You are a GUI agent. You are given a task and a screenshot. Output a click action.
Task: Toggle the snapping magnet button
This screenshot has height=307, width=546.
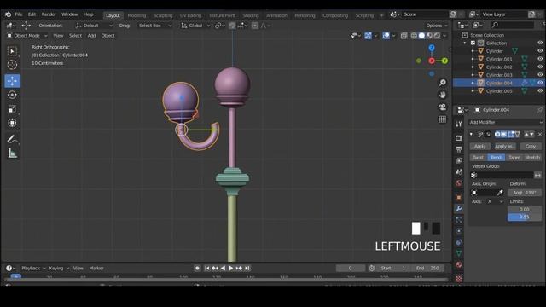(232, 26)
